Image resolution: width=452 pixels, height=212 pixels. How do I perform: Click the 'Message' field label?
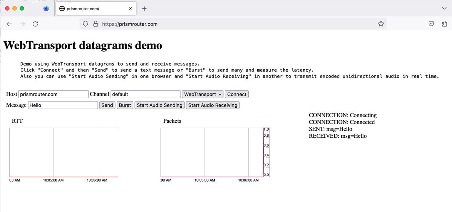[17, 105]
